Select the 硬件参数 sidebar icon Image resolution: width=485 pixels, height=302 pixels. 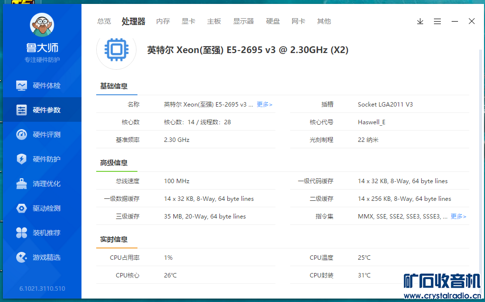click(x=22, y=110)
